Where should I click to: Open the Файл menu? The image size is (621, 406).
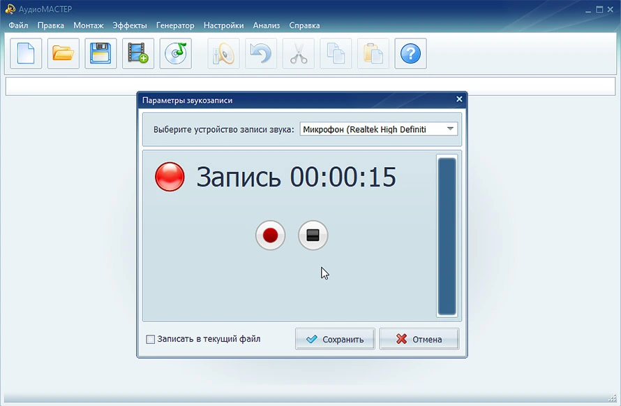point(19,25)
